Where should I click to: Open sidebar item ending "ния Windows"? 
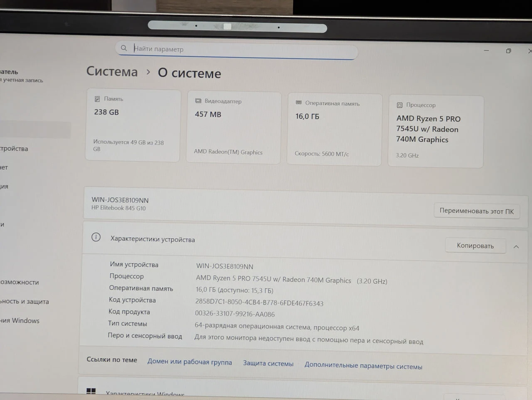click(20, 320)
